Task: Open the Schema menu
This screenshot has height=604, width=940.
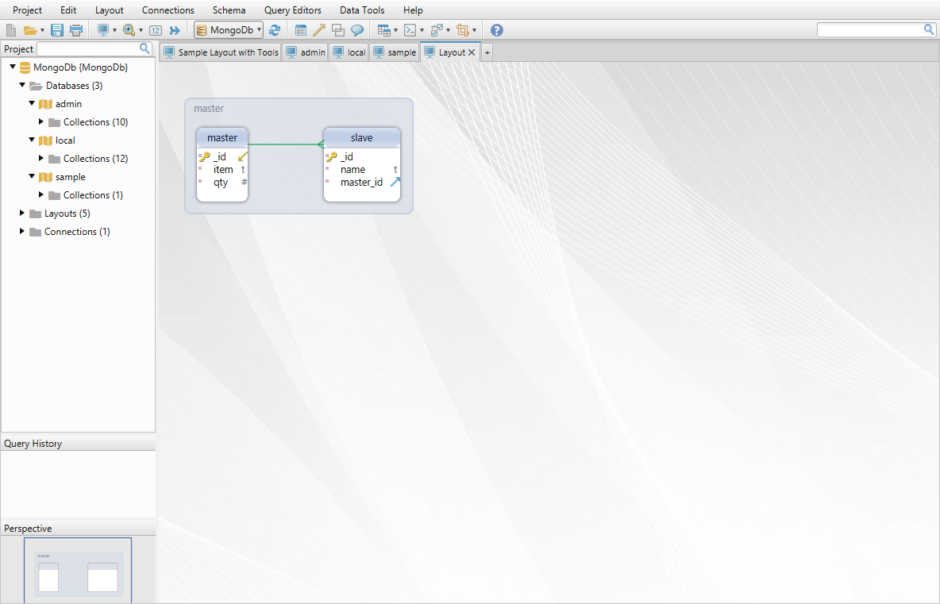Action: 229,10
